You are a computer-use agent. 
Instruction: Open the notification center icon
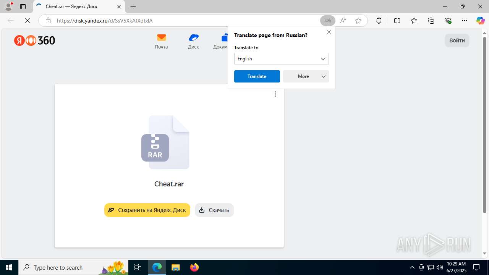click(x=476, y=267)
